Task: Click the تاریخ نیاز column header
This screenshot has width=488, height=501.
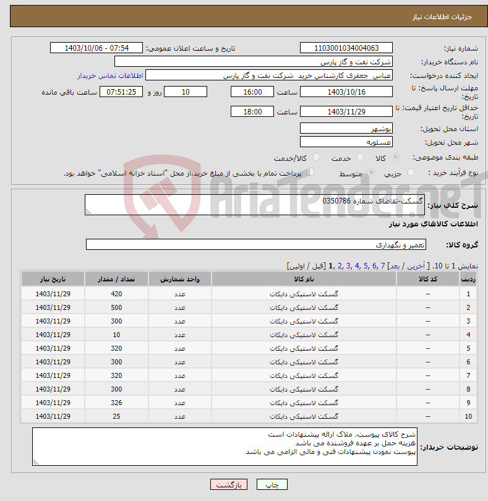Action: (x=53, y=279)
